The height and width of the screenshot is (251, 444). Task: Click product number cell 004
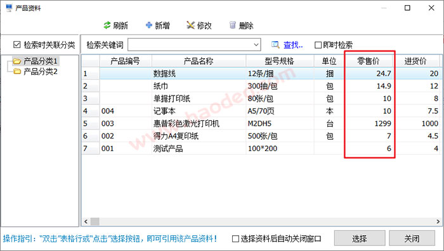(x=126, y=111)
